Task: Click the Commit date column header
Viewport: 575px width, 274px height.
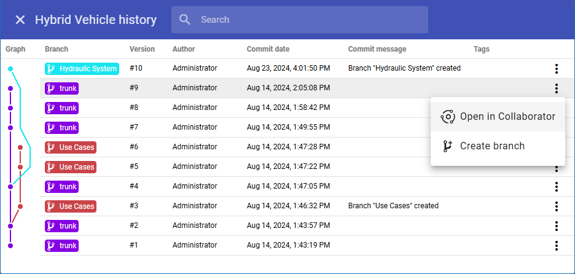Action: [268, 49]
